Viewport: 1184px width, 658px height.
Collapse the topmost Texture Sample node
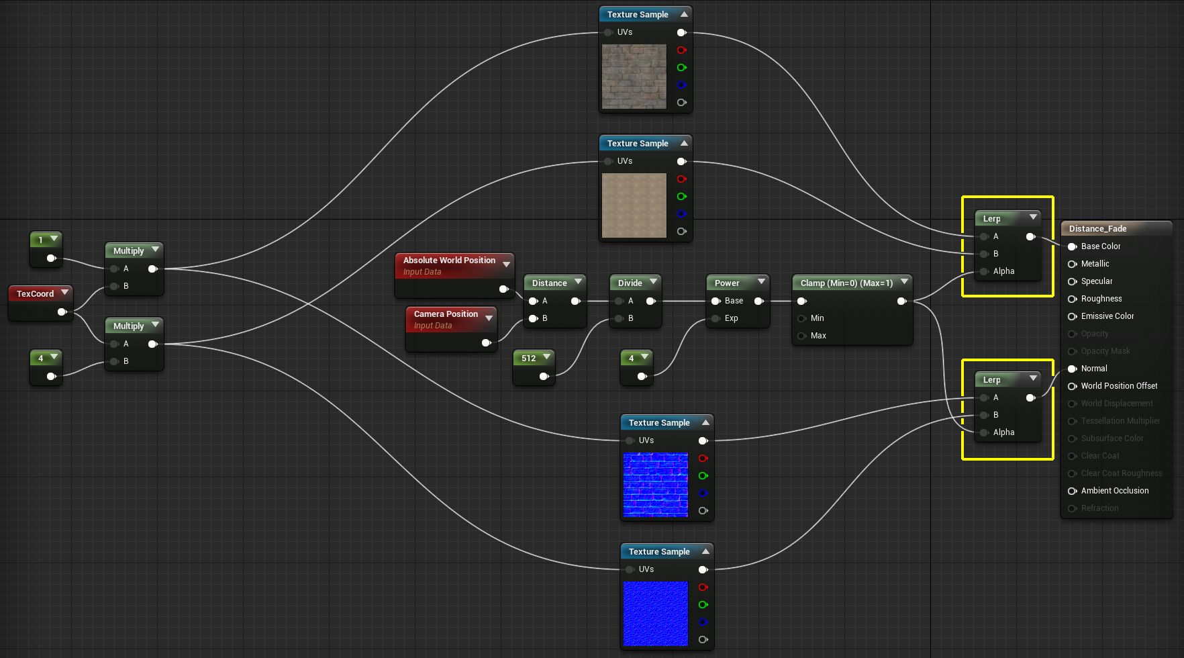pyautogui.click(x=683, y=14)
